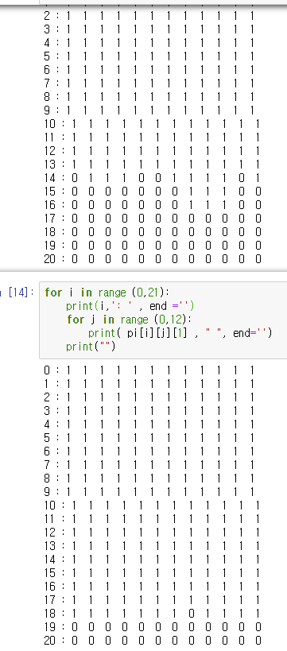Click the code line print(i,': ' , end ='')
Screen dimensions: 287x651
tap(130, 306)
